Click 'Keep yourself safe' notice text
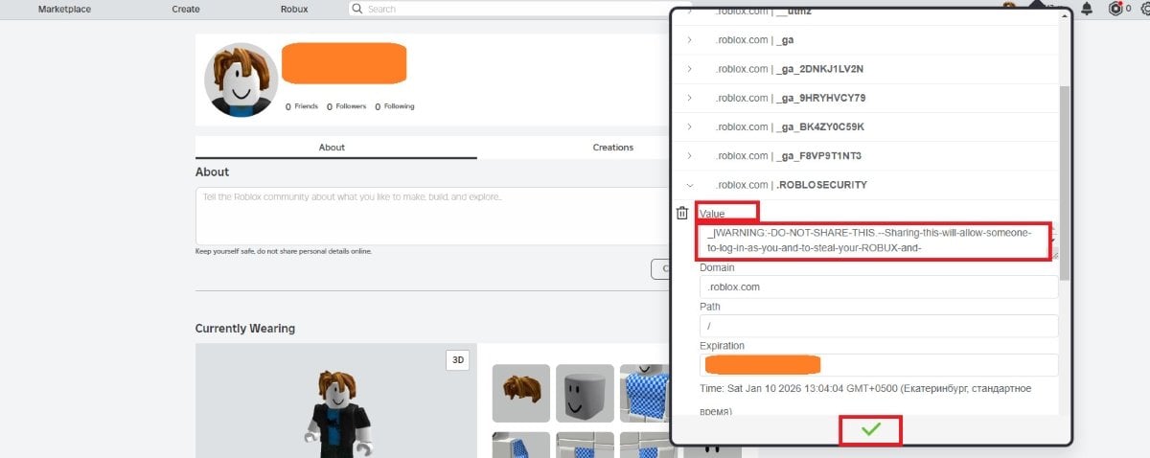 283,251
